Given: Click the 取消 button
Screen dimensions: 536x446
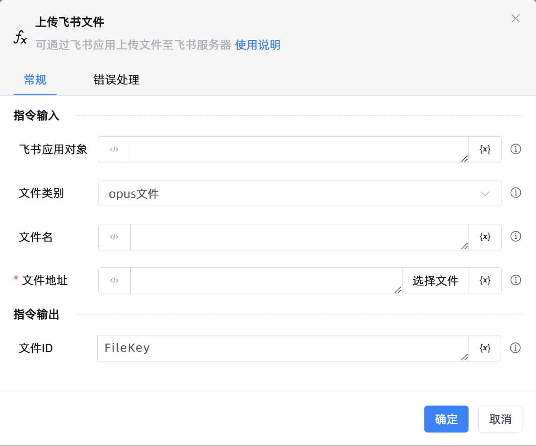Looking at the screenshot, I should pyautogui.click(x=500, y=419).
